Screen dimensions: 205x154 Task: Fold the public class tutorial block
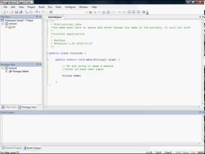(47, 53)
